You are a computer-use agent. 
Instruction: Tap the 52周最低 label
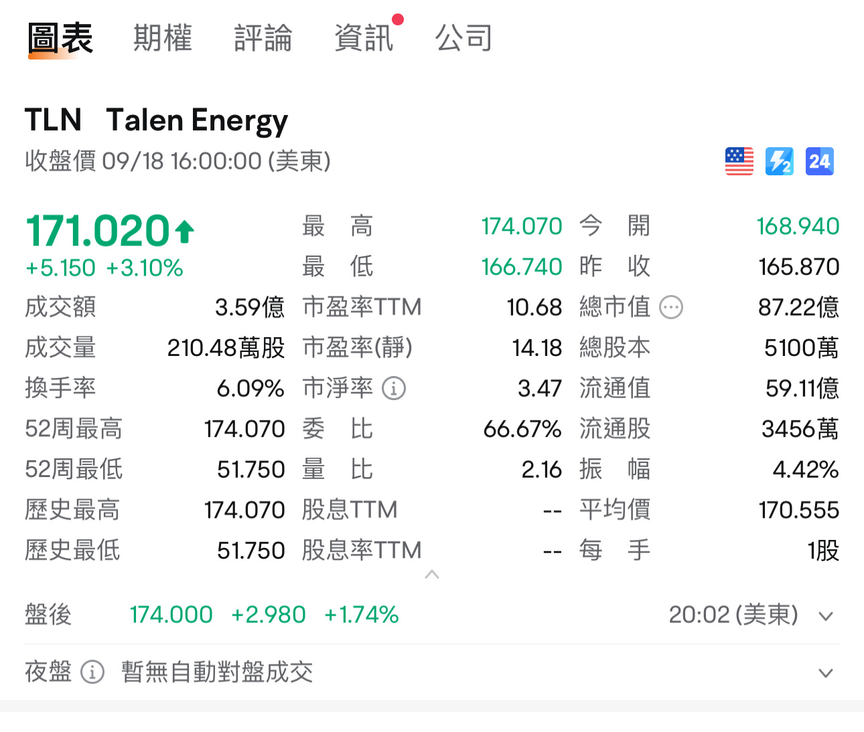coord(74,470)
